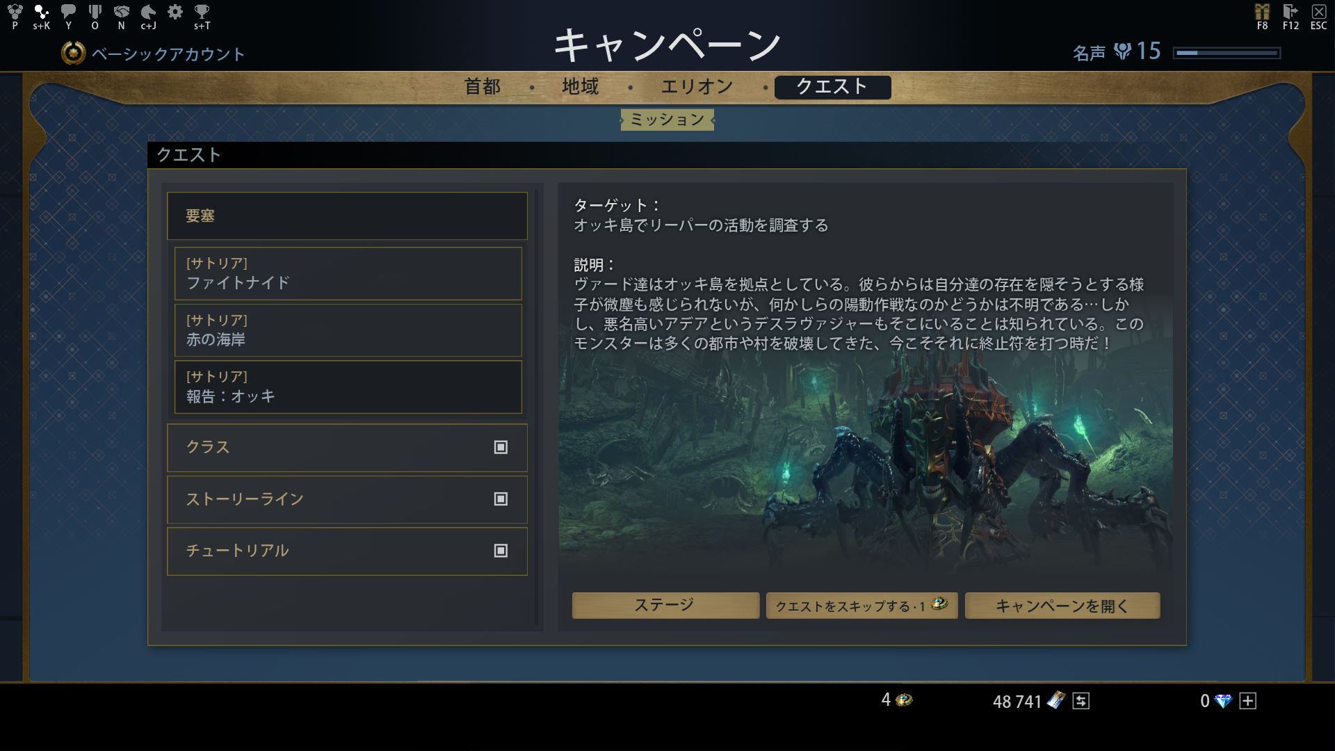This screenshot has height=751, width=1335.
Task: Open the horse head knight icon
Action: click(x=148, y=12)
